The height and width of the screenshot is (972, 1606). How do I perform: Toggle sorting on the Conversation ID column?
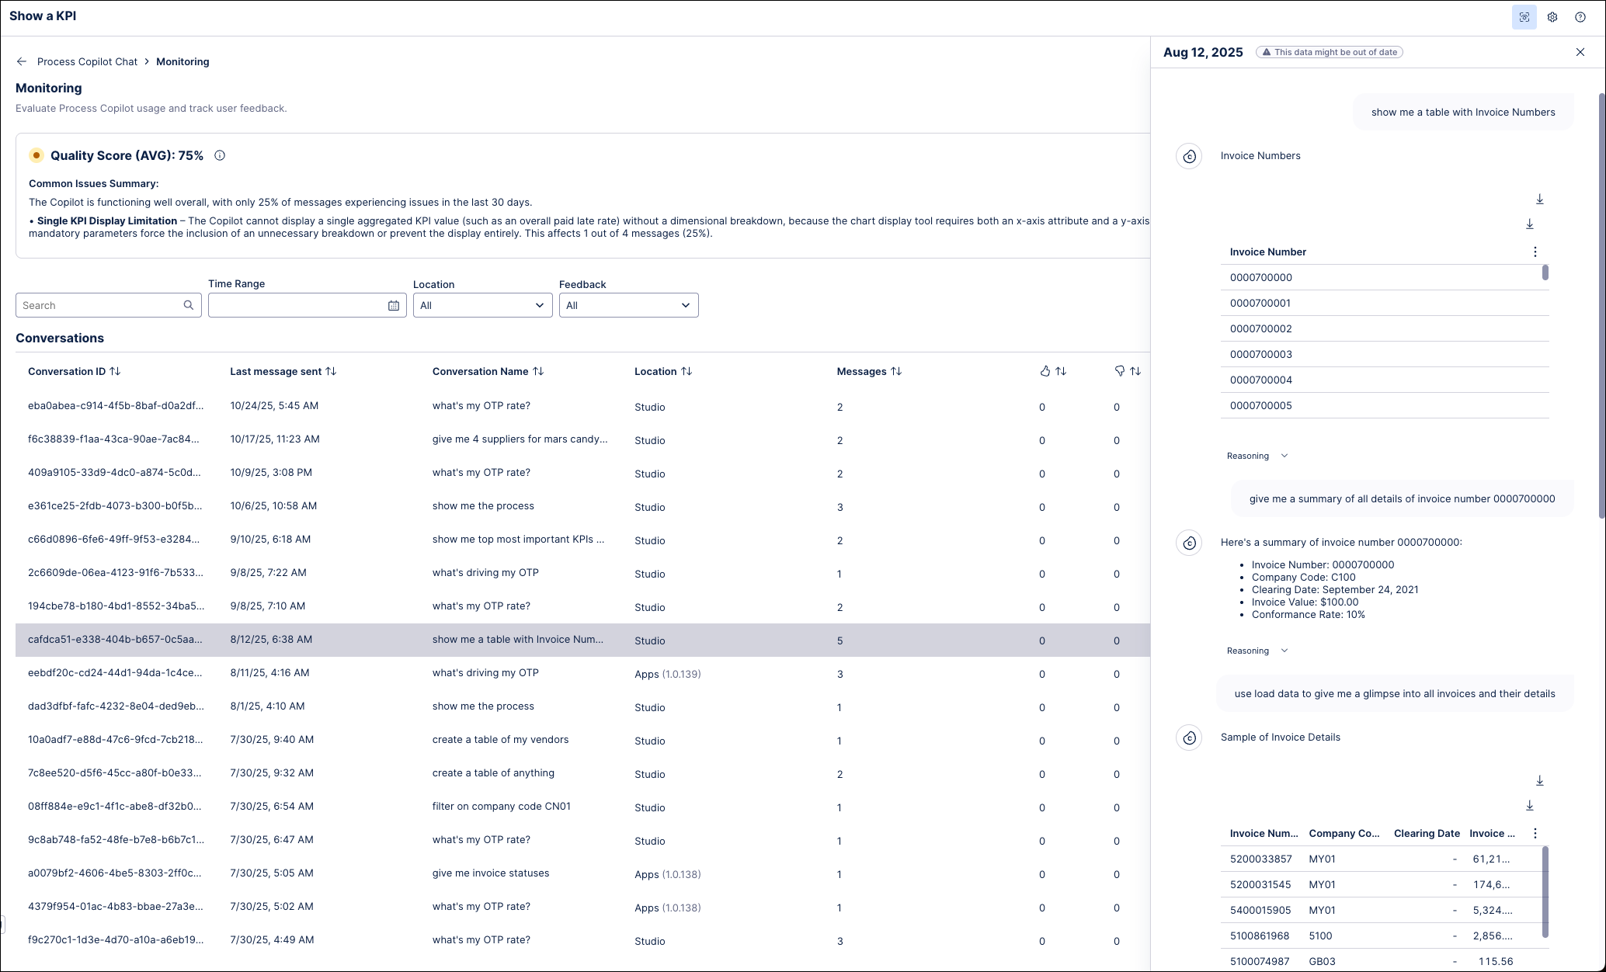point(116,371)
